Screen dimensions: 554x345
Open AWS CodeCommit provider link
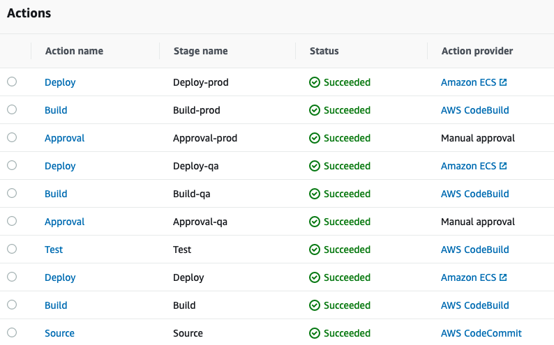(481, 333)
